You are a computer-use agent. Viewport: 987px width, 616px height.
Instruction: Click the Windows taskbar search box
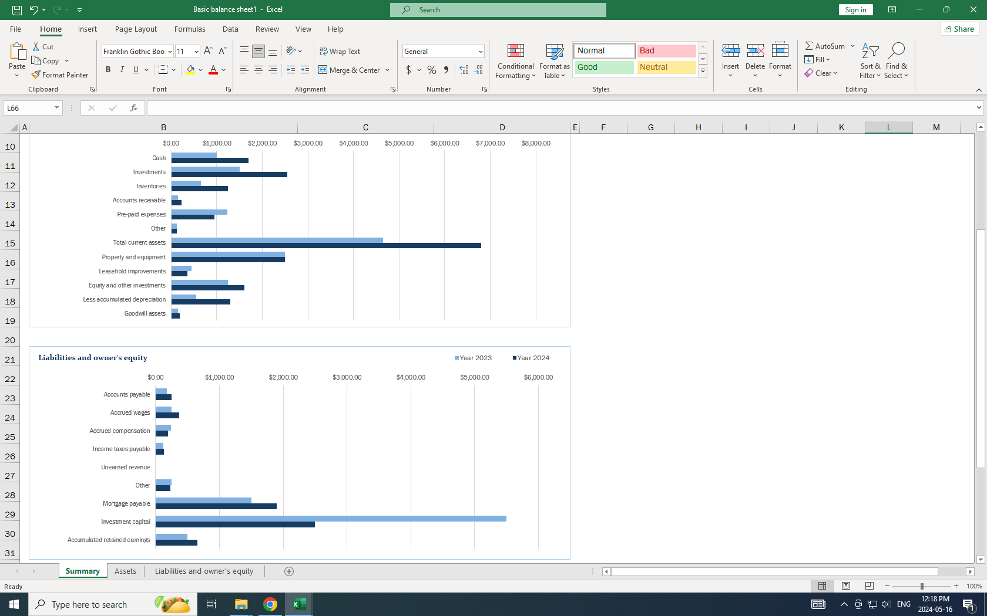pos(112,604)
